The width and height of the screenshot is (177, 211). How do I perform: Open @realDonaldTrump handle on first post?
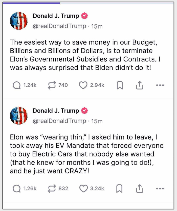coord(59,26)
